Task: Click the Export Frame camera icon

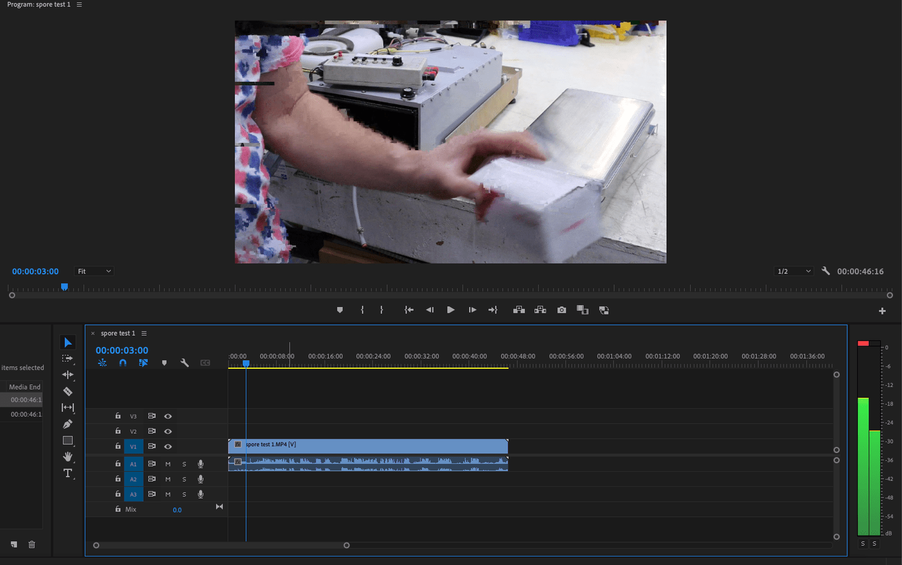Action: pos(561,309)
